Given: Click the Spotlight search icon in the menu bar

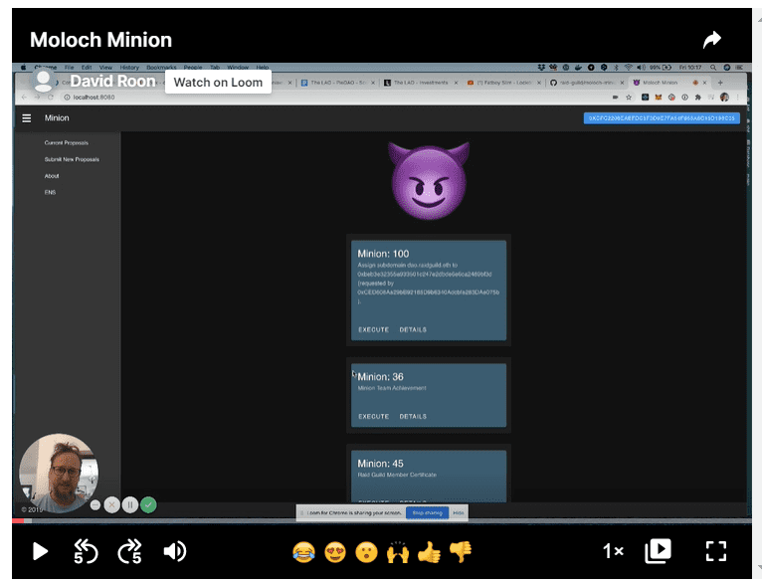Looking at the screenshot, I should [713, 68].
